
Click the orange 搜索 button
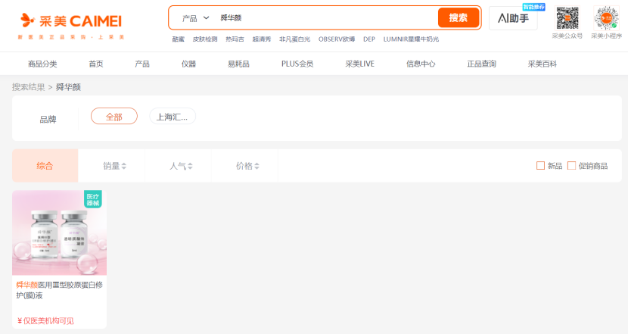[x=459, y=17]
